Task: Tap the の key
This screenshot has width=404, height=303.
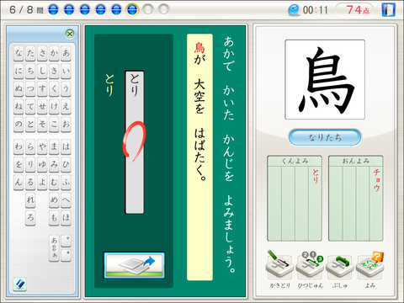Action: click(x=19, y=124)
